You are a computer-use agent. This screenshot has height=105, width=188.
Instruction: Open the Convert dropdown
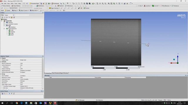[156, 6]
